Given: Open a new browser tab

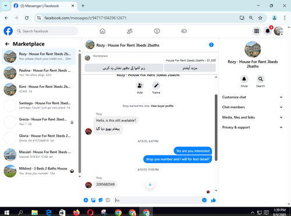Looking at the screenshot, I should (83, 6).
